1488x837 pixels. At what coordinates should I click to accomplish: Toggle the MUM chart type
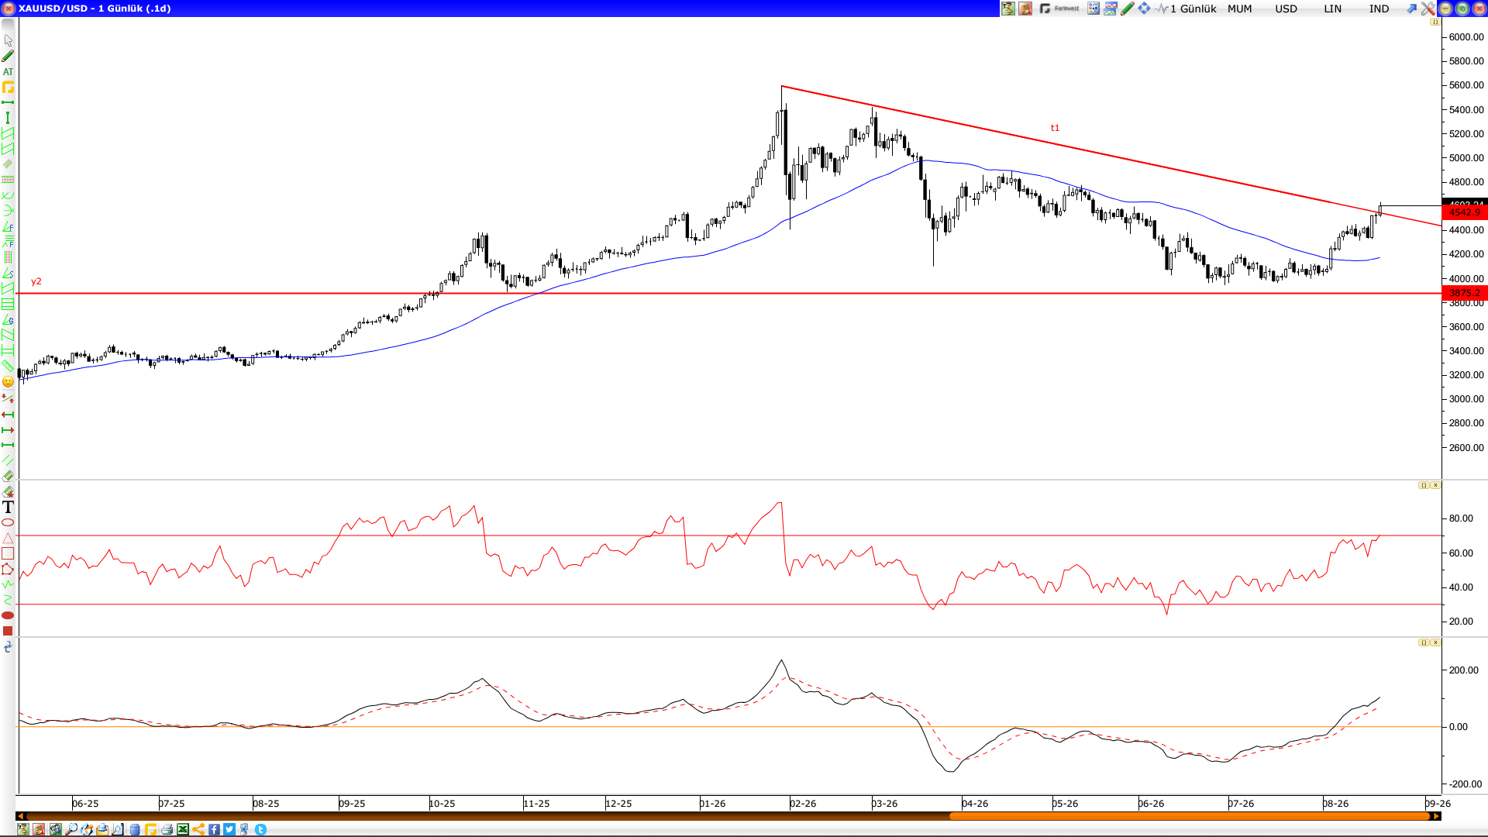[1240, 9]
